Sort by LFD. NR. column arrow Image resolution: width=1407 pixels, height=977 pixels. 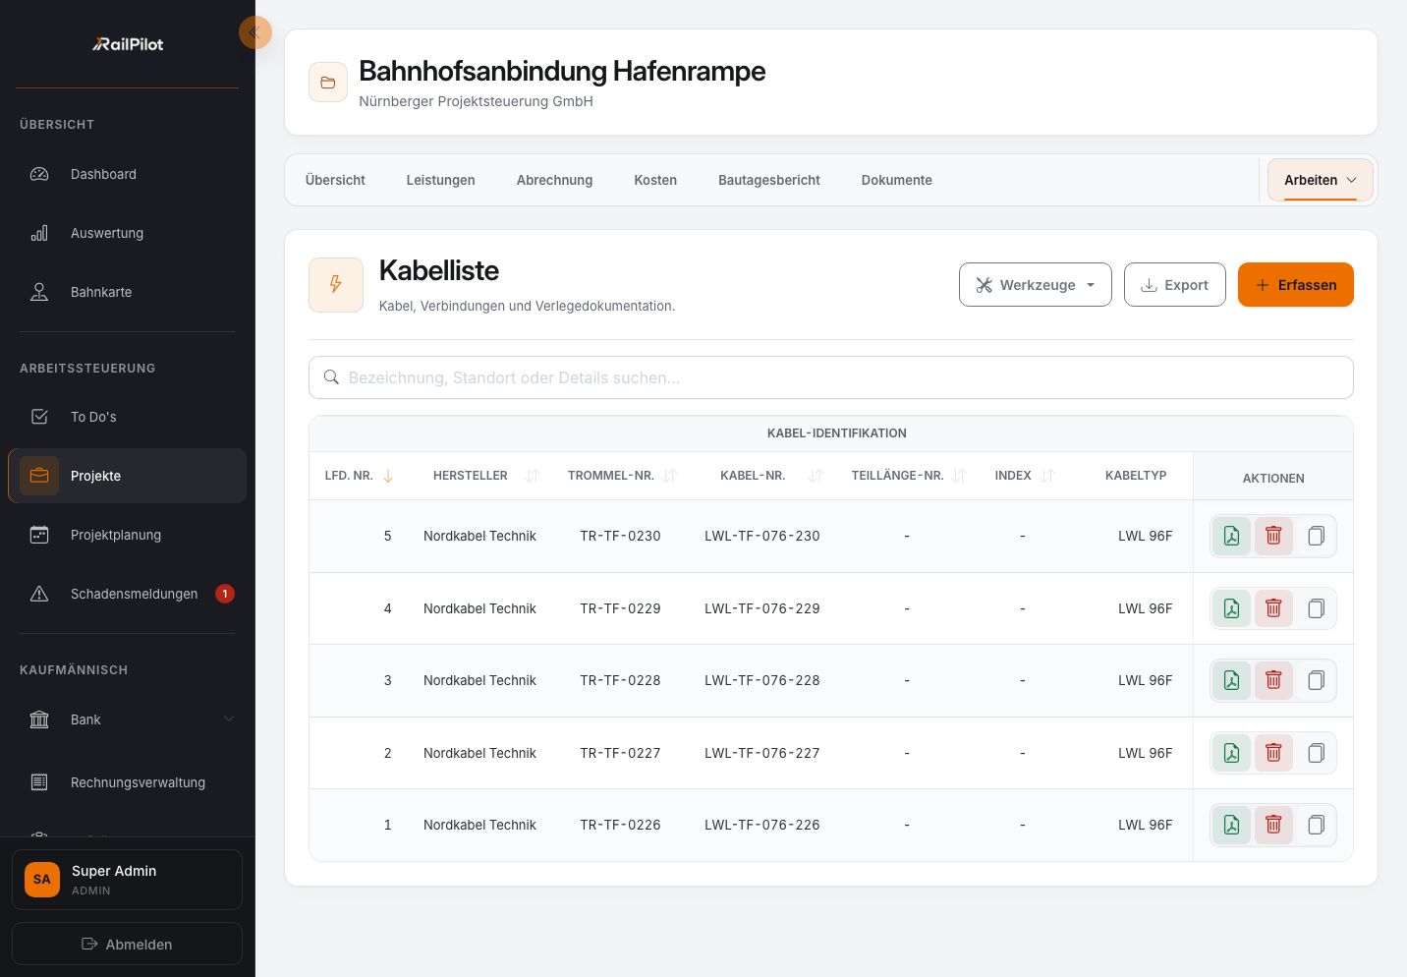coord(388,476)
